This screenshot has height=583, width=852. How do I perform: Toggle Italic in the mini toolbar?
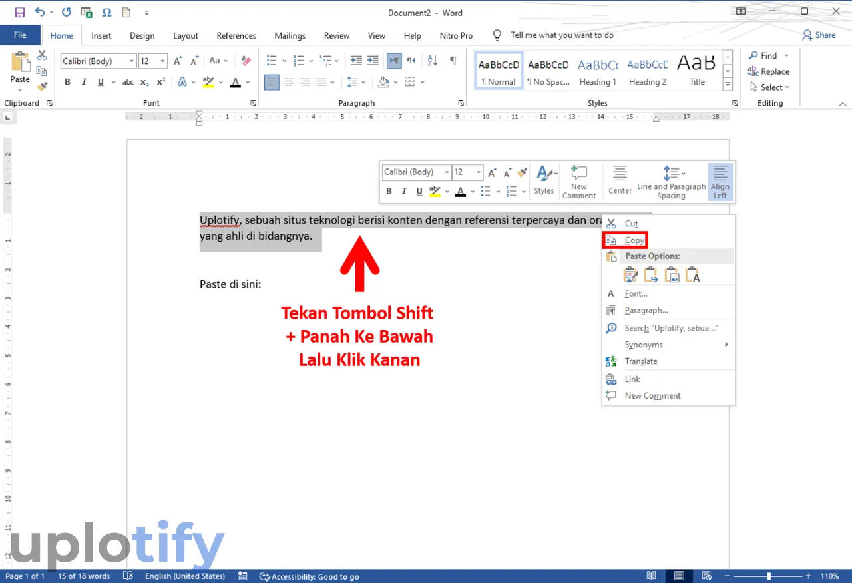tap(404, 191)
